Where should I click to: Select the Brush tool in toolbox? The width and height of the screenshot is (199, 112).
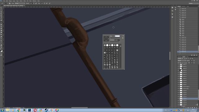point(1,22)
